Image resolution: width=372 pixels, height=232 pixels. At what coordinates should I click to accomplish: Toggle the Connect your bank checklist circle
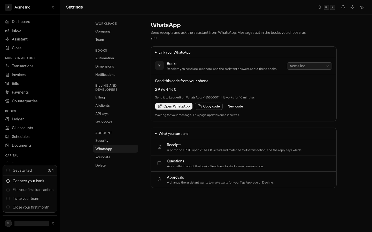(x=8, y=181)
